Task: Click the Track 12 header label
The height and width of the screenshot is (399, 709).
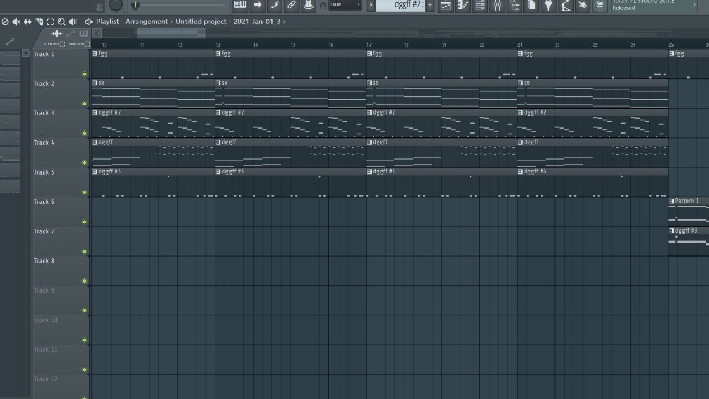Action: 45,379
